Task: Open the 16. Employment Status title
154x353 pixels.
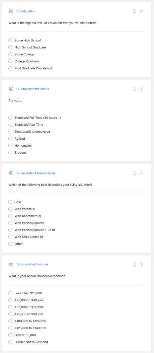Action: [x=33, y=89]
